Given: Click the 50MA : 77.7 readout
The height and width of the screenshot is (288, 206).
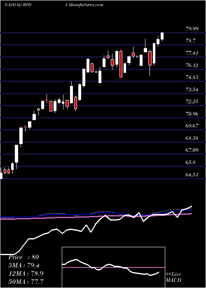Looking at the screenshot, I should 26,281.
